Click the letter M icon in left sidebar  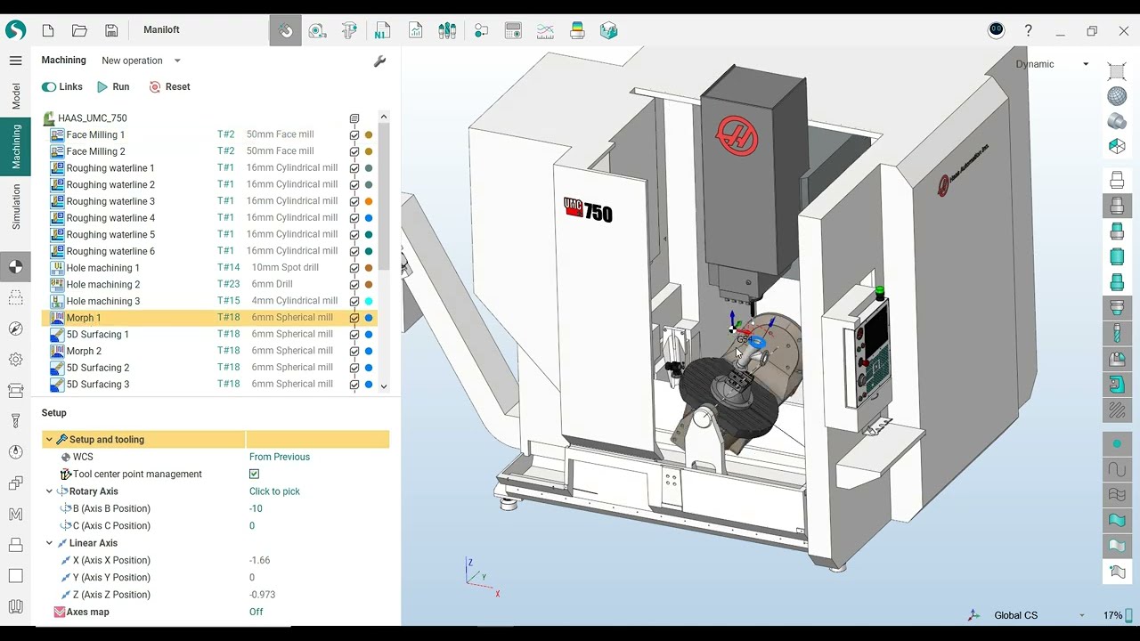coord(15,514)
